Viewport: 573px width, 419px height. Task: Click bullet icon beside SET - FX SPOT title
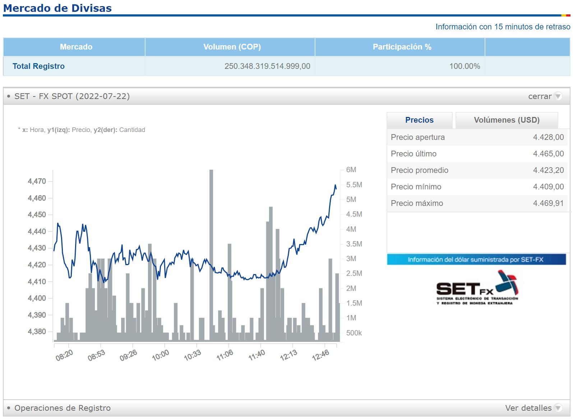pos(9,96)
